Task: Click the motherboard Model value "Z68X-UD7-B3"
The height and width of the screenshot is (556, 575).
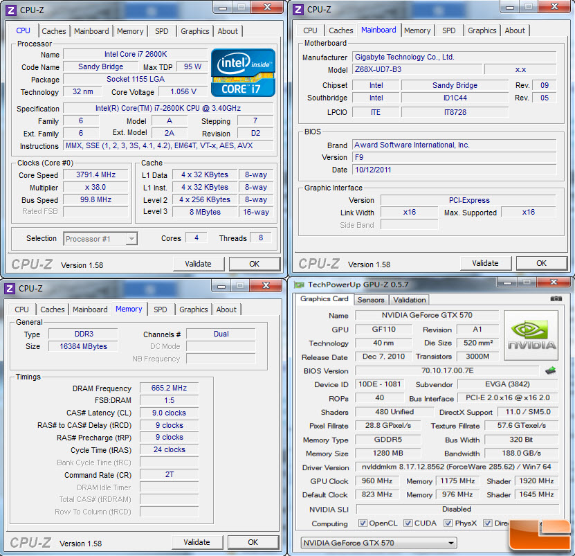Action: [x=417, y=69]
